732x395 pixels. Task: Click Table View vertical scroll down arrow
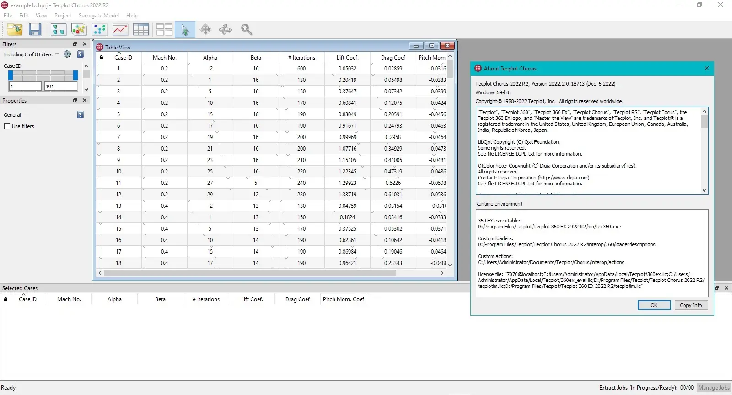[x=450, y=265]
